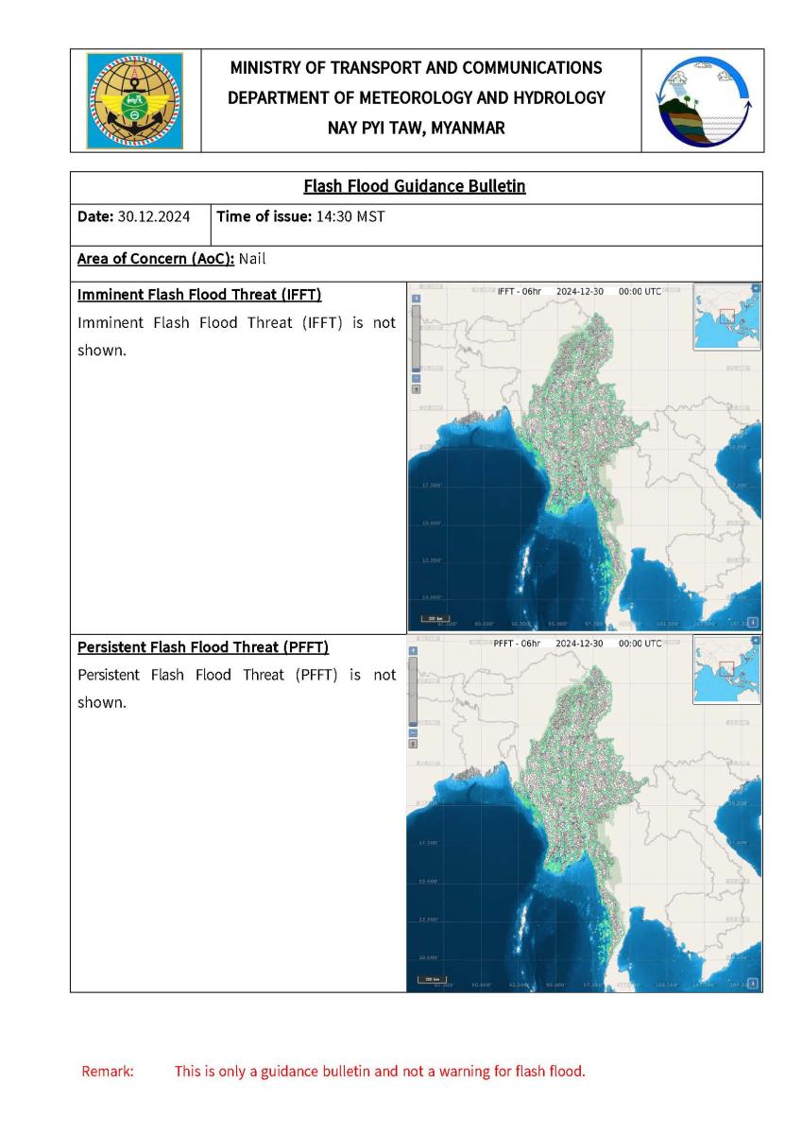The height and width of the screenshot is (1134, 802).
Task: Click the IFFT map zoom slider track
Action: pyautogui.click(x=414, y=337)
